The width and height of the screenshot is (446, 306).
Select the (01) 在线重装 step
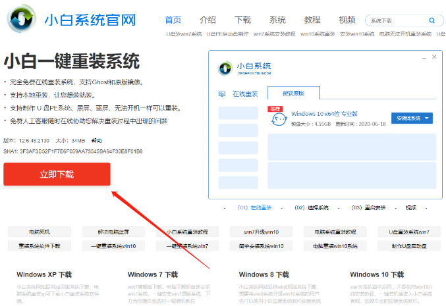[x=254, y=208]
